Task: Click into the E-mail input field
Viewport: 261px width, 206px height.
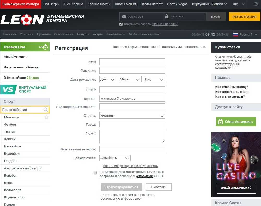Action: click(132, 90)
